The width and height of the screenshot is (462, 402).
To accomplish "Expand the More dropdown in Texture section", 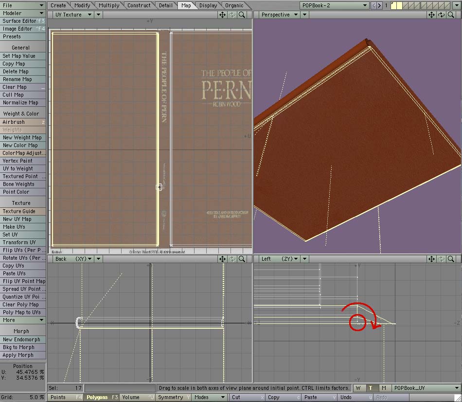I will (x=23, y=320).
